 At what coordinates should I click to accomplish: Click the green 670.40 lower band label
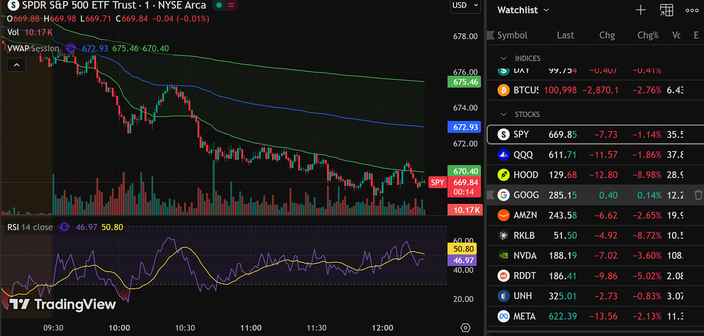(464, 171)
